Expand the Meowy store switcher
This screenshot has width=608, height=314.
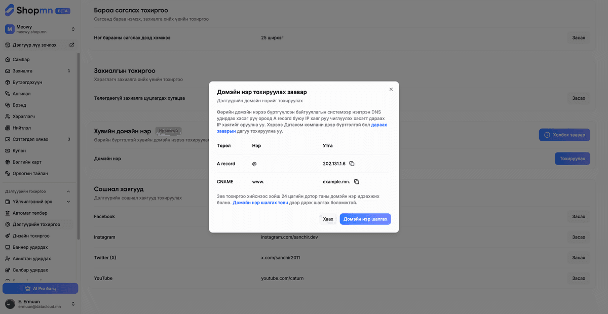(x=72, y=29)
